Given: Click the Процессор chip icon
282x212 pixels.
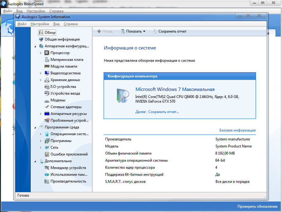Looking at the screenshot, I should (47, 53).
